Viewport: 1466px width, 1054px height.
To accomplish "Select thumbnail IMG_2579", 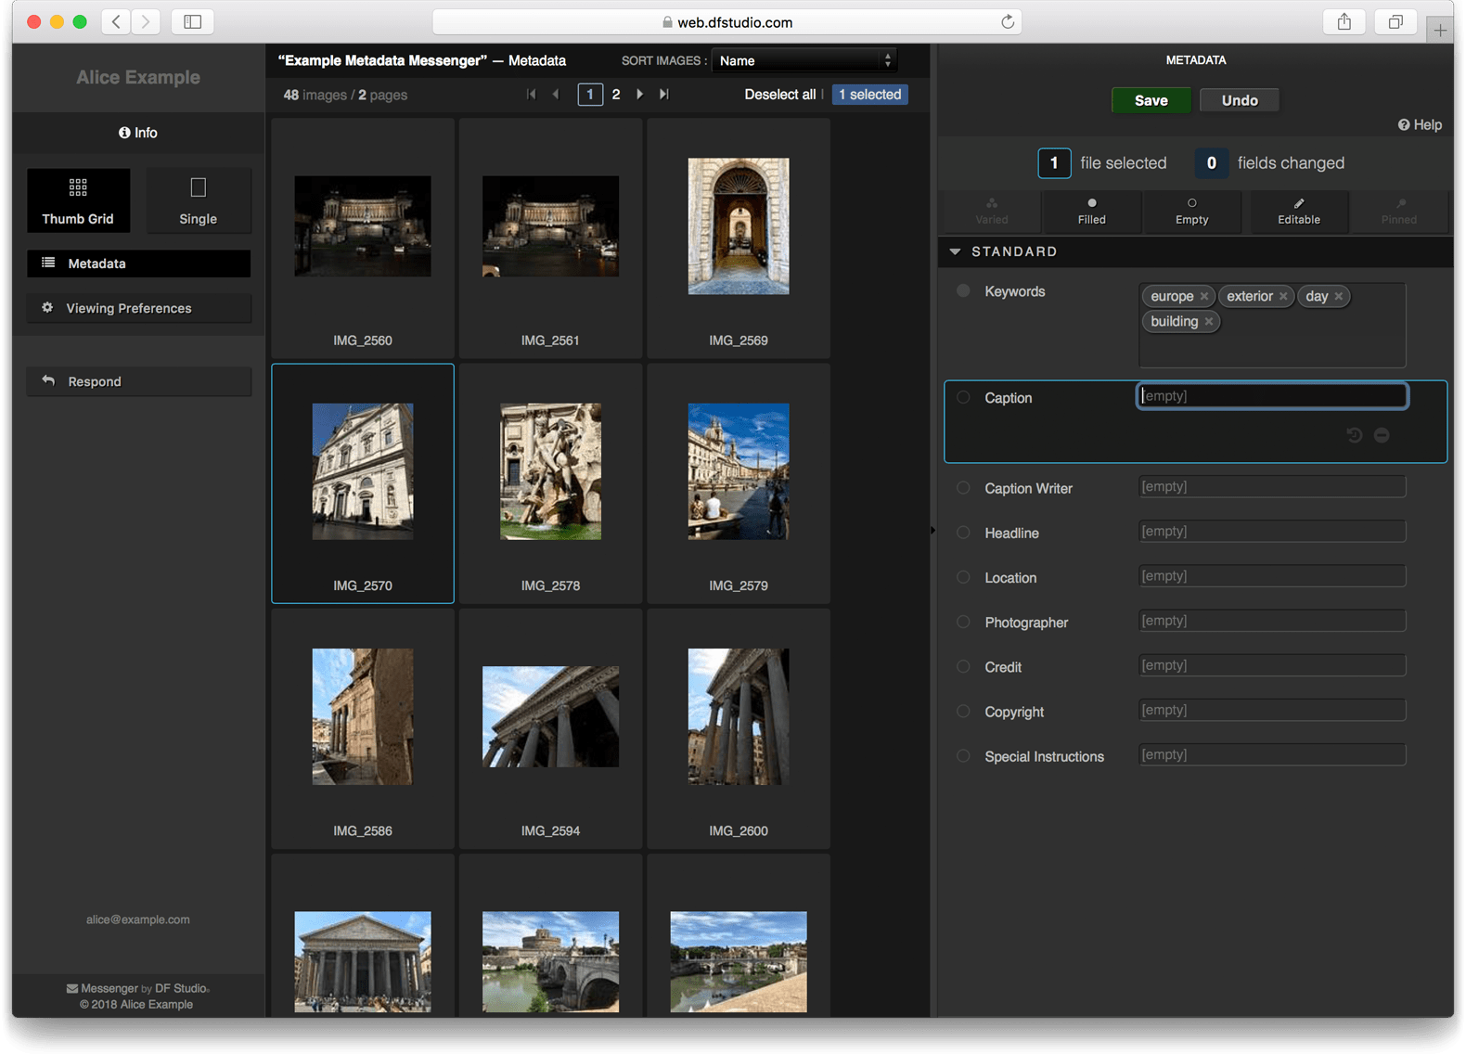I will click(x=739, y=483).
